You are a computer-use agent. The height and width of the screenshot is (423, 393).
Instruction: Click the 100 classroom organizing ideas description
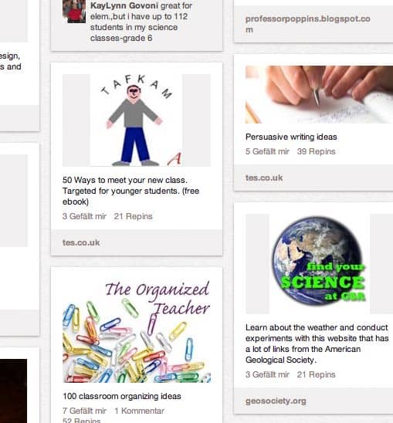122,396
